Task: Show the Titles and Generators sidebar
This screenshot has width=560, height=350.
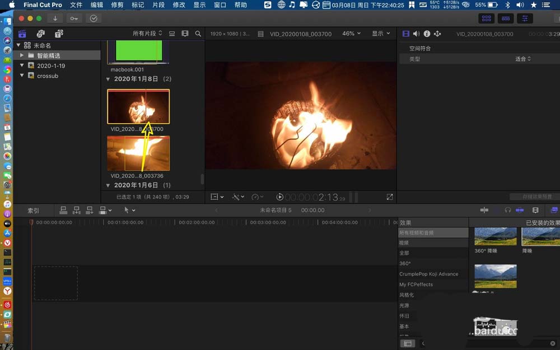Action: (x=59, y=34)
